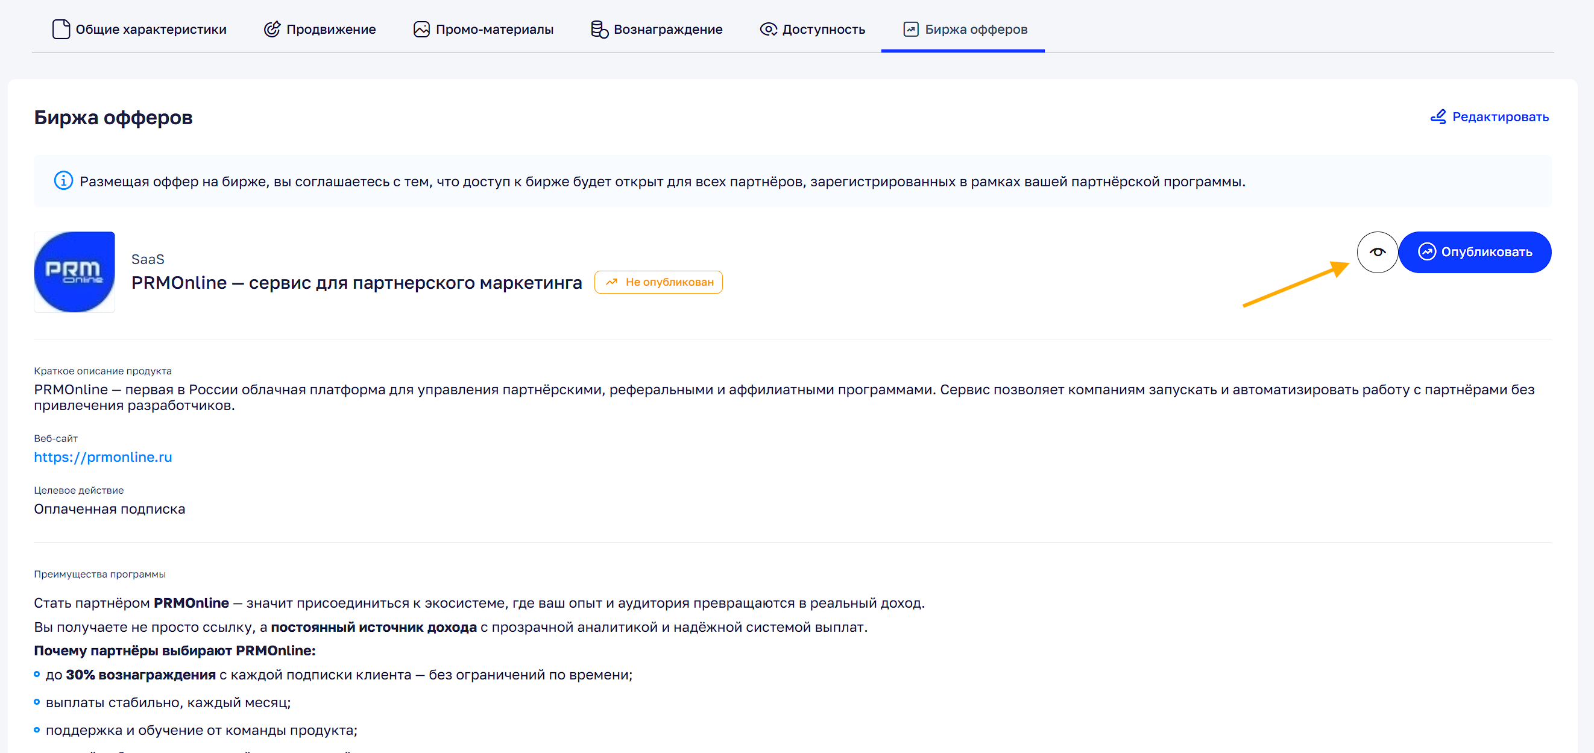
Task: Click the Редактировать link
Action: click(1500, 116)
